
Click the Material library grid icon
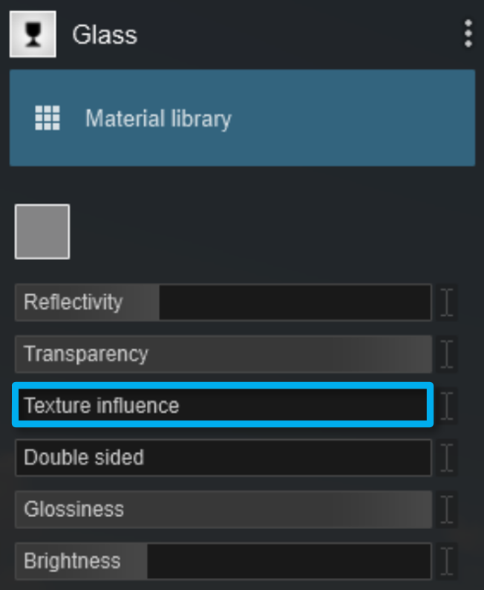click(48, 117)
